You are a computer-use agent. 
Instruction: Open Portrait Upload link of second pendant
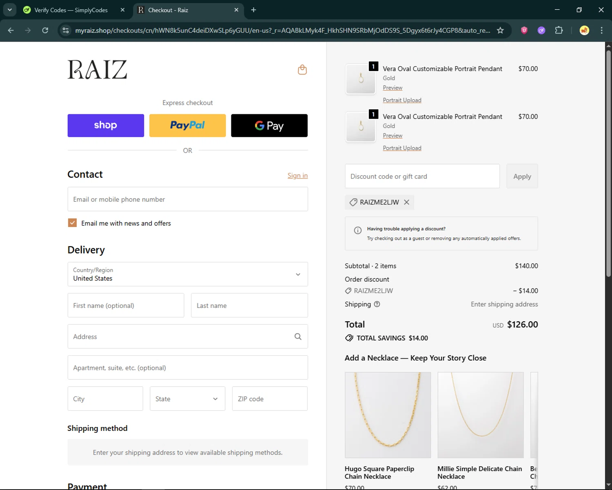pyautogui.click(x=402, y=148)
